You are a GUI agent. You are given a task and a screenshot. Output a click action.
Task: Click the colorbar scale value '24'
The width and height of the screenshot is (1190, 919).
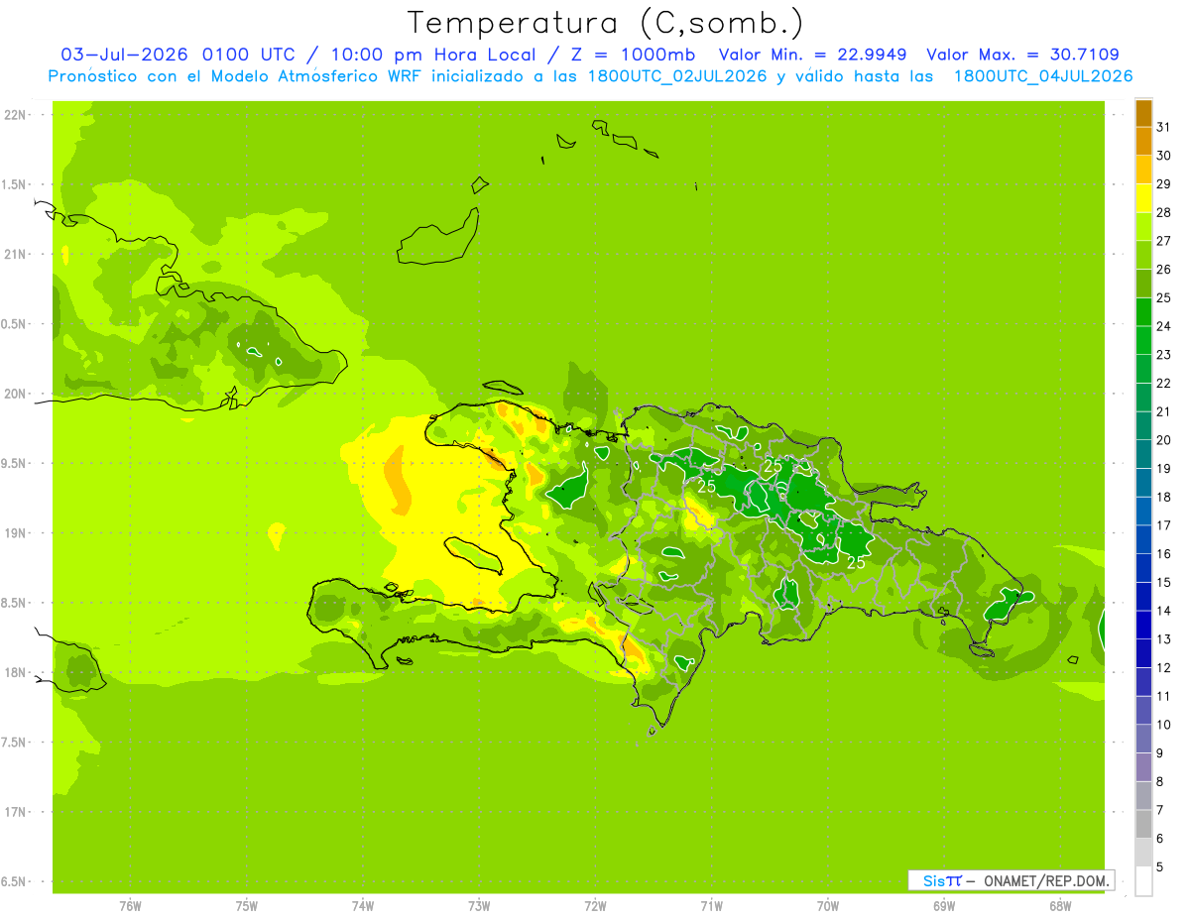click(x=1164, y=325)
